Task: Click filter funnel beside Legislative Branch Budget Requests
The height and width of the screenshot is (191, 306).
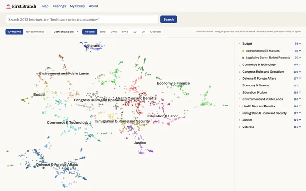Action: [300, 58]
